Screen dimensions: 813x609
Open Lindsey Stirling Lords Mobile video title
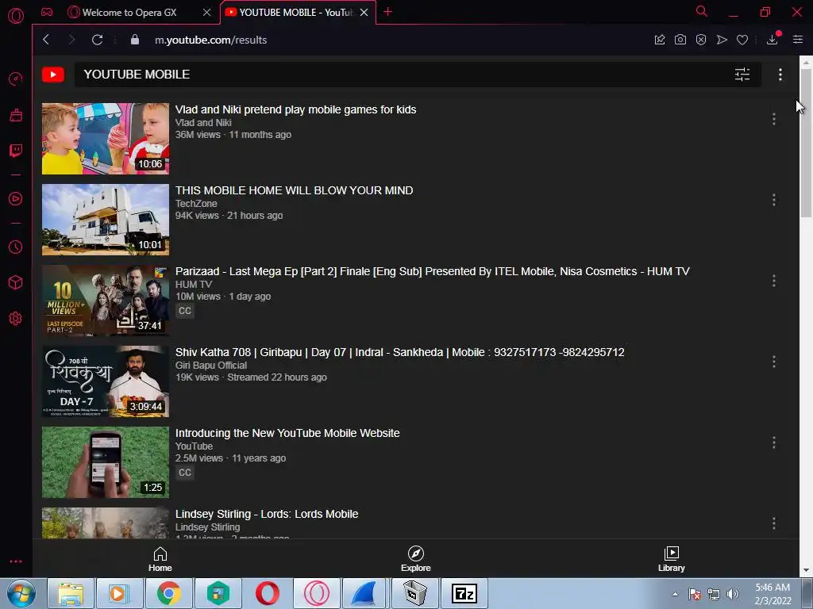tap(267, 514)
